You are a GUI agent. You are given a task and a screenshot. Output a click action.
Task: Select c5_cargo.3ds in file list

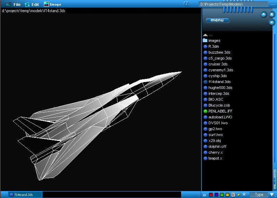(x=217, y=58)
